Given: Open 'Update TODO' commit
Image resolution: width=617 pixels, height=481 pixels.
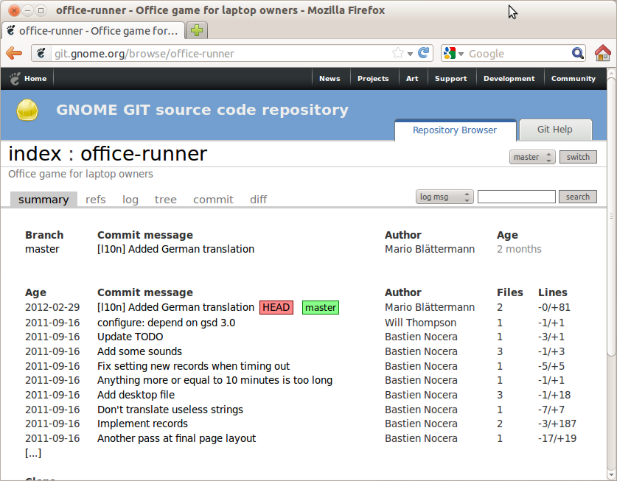Looking at the screenshot, I should [x=130, y=337].
